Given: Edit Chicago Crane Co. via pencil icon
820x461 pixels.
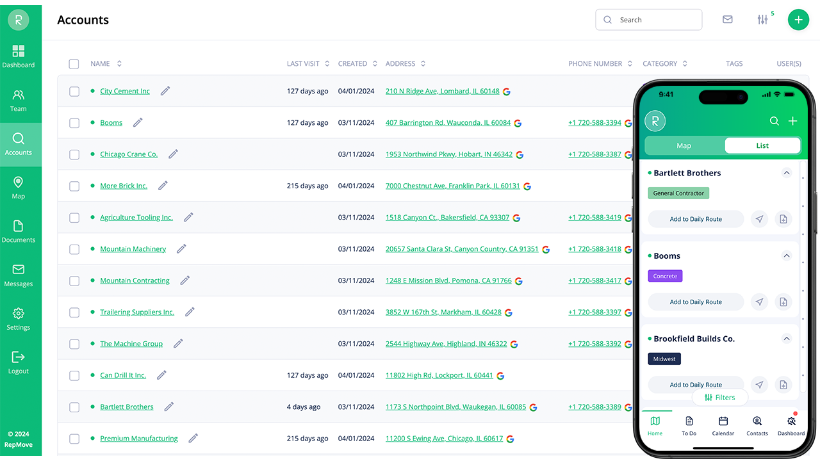Looking at the screenshot, I should [x=173, y=154].
